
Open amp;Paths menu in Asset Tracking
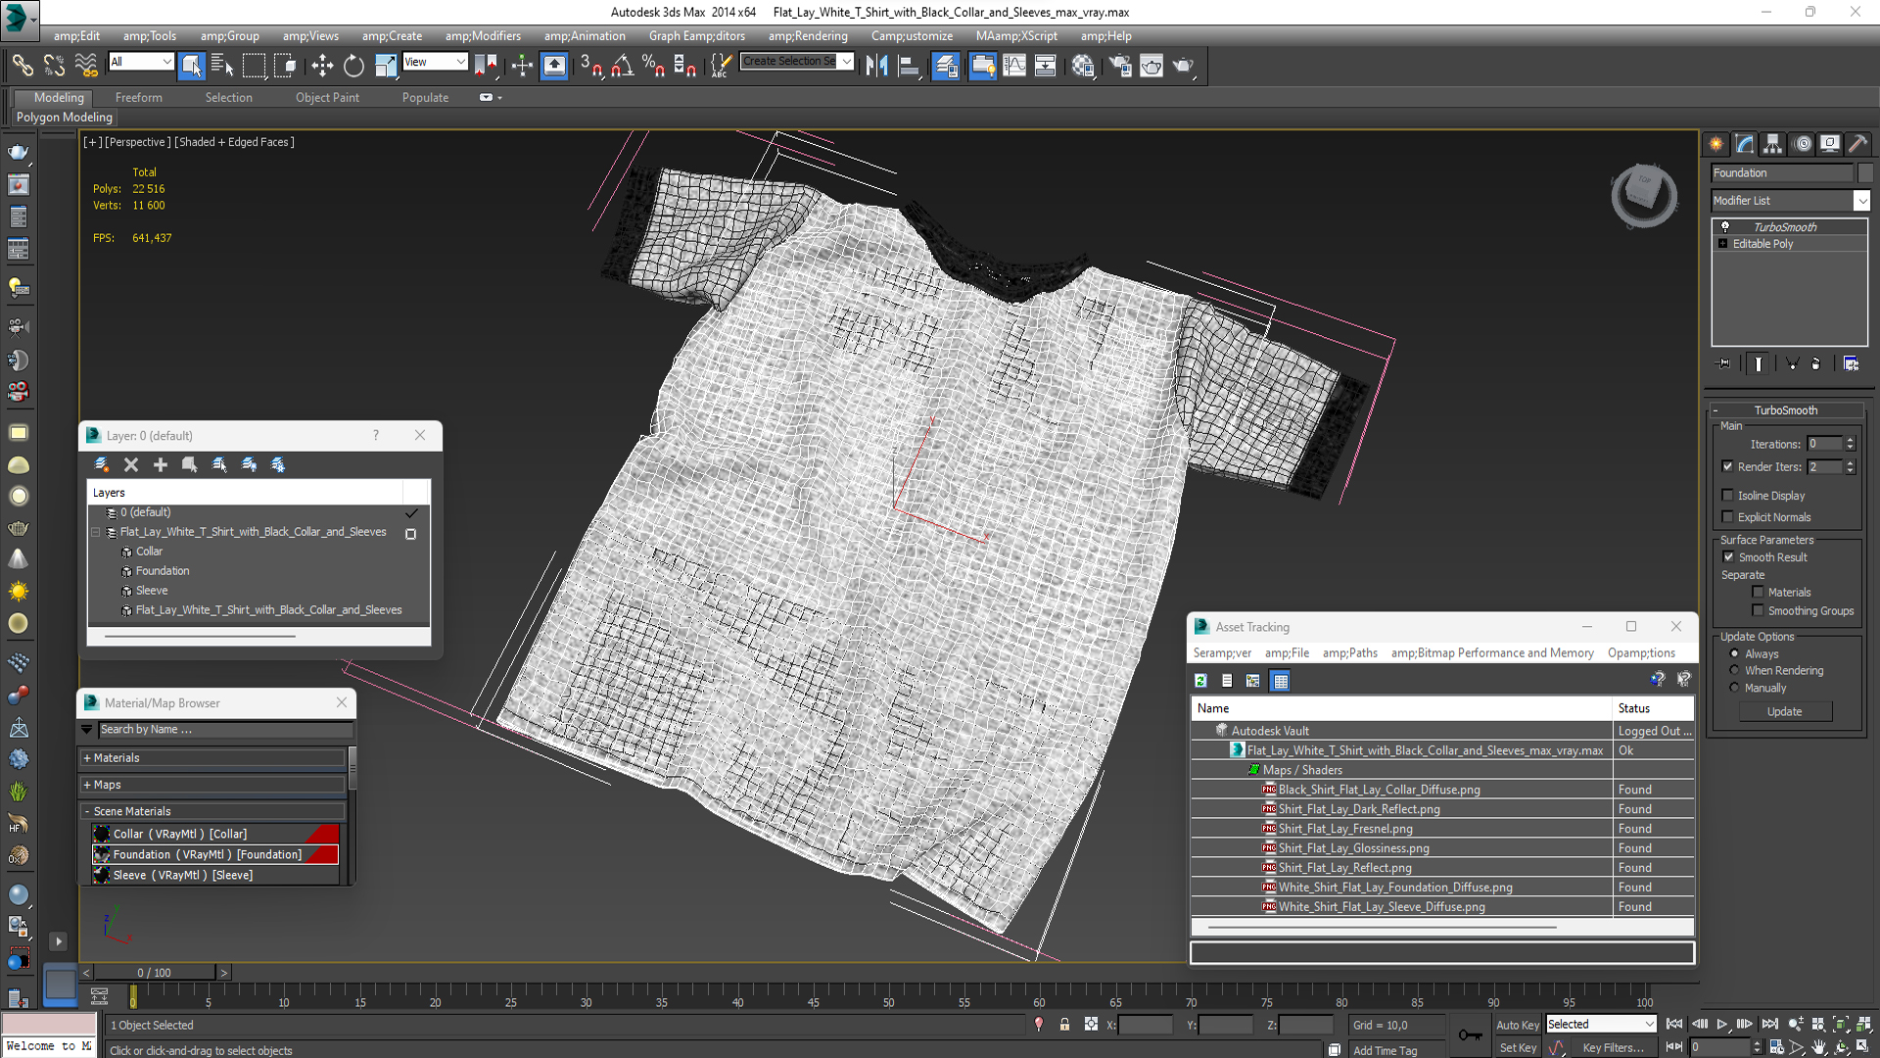pyautogui.click(x=1349, y=653)
